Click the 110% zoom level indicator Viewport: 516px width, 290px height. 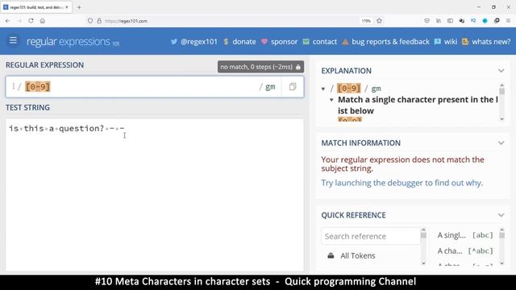(366, 21)
